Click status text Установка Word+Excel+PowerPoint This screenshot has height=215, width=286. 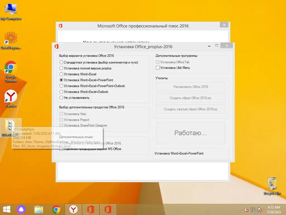[x=179, y=153]
